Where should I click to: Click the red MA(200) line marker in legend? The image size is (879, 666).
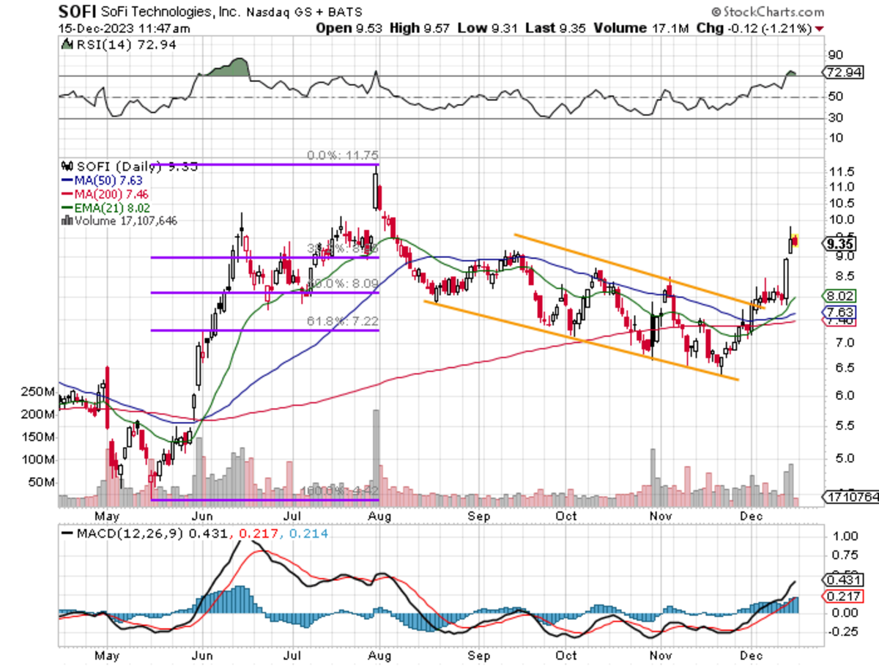[64, 193]
